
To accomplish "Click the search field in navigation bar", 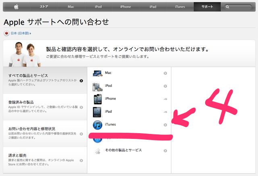I will point(238,7).
